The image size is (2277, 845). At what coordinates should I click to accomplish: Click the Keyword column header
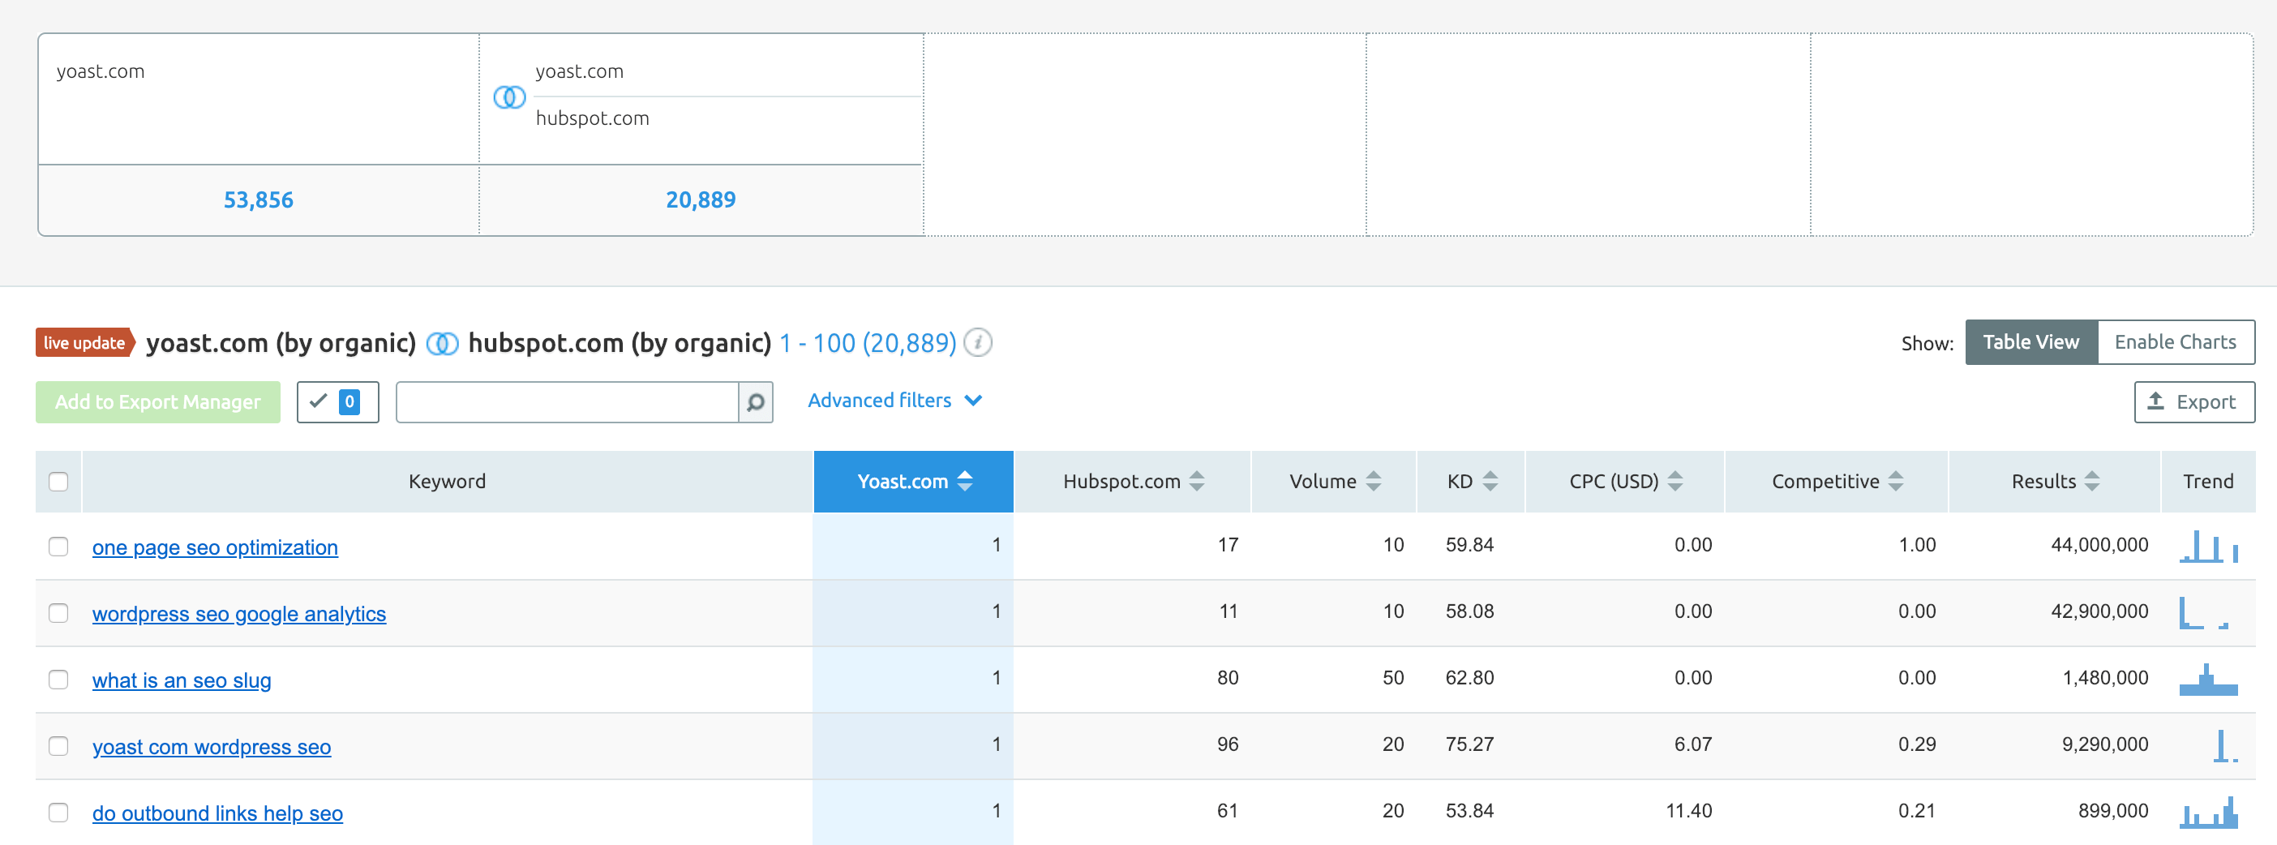pos(446,481)
